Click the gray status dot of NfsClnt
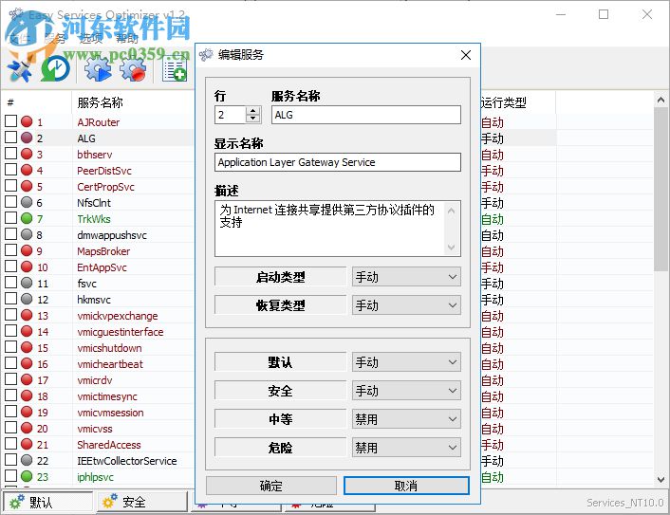This screenshot has height=515, width=670. click(27, 202)
